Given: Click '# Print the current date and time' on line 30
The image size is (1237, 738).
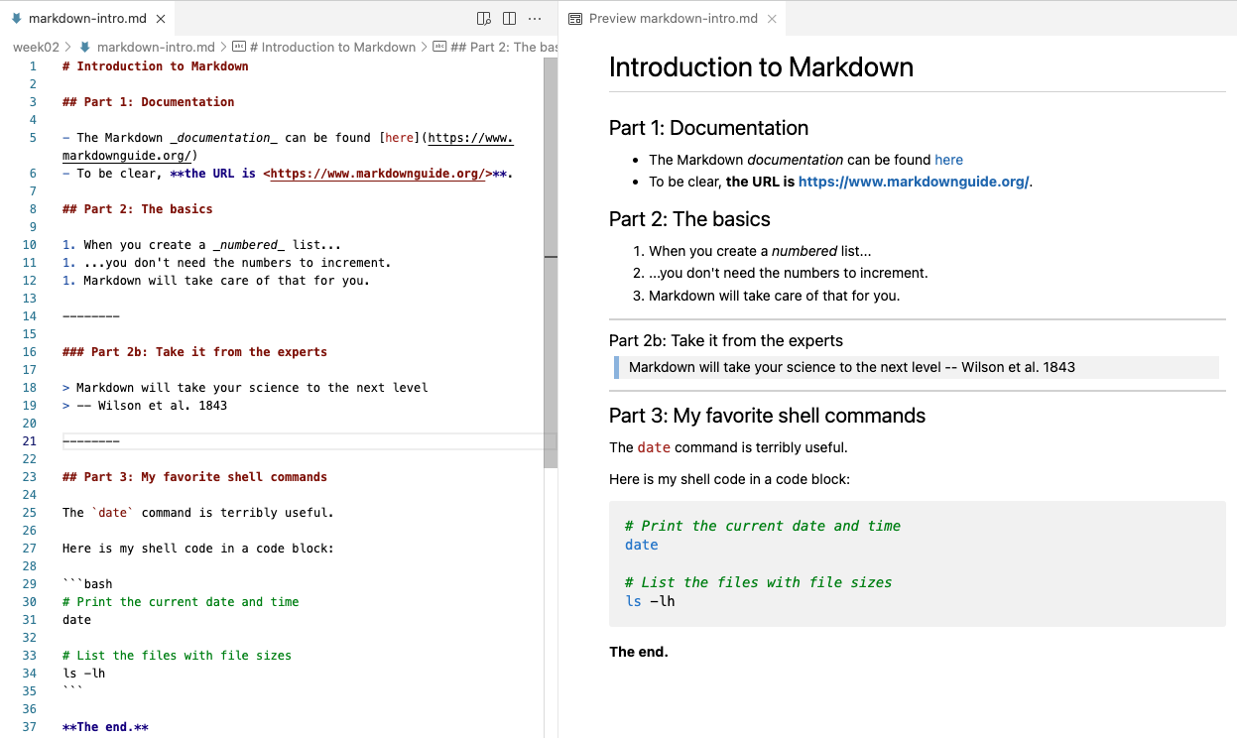Looking at the screenshot, I should click(181, 602).
